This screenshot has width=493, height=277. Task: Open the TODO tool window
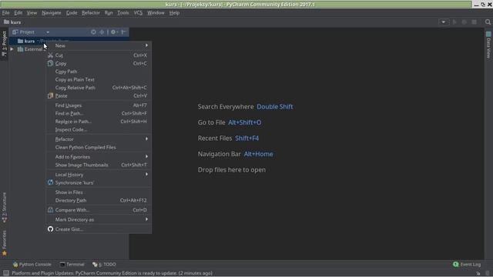tap(105, 265)
